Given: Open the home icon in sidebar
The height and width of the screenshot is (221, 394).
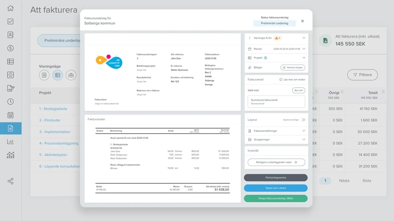Looking at the screenshot, I should click(x=11, y=8).
